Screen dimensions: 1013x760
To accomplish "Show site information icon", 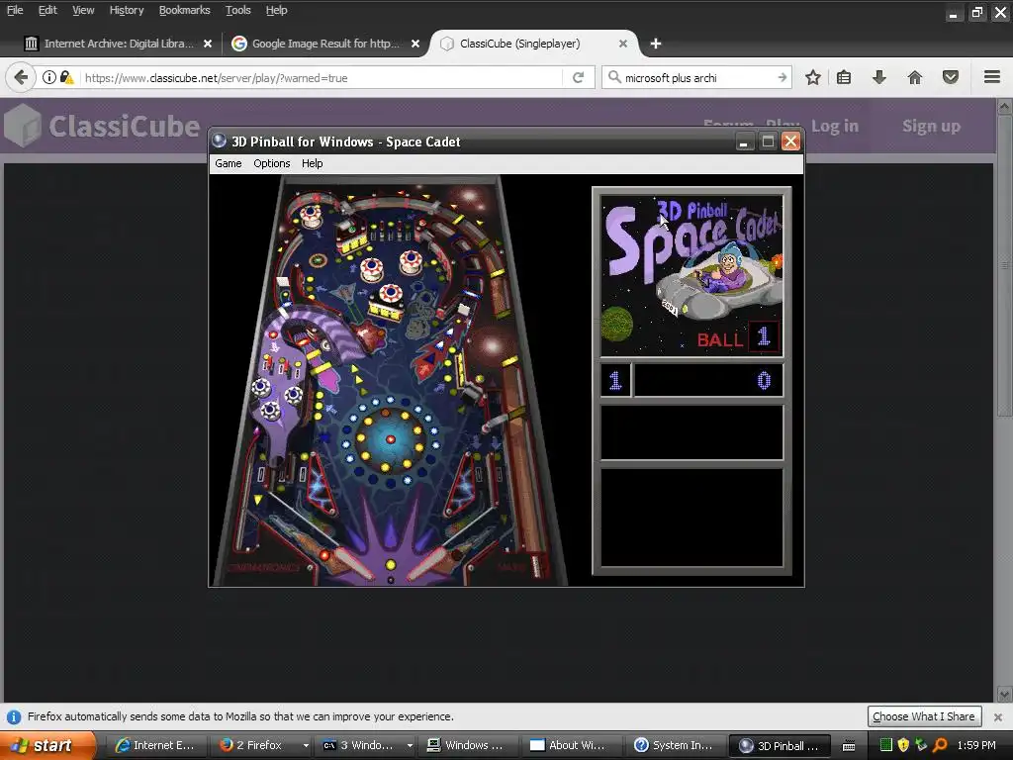I will coord(49,77).
